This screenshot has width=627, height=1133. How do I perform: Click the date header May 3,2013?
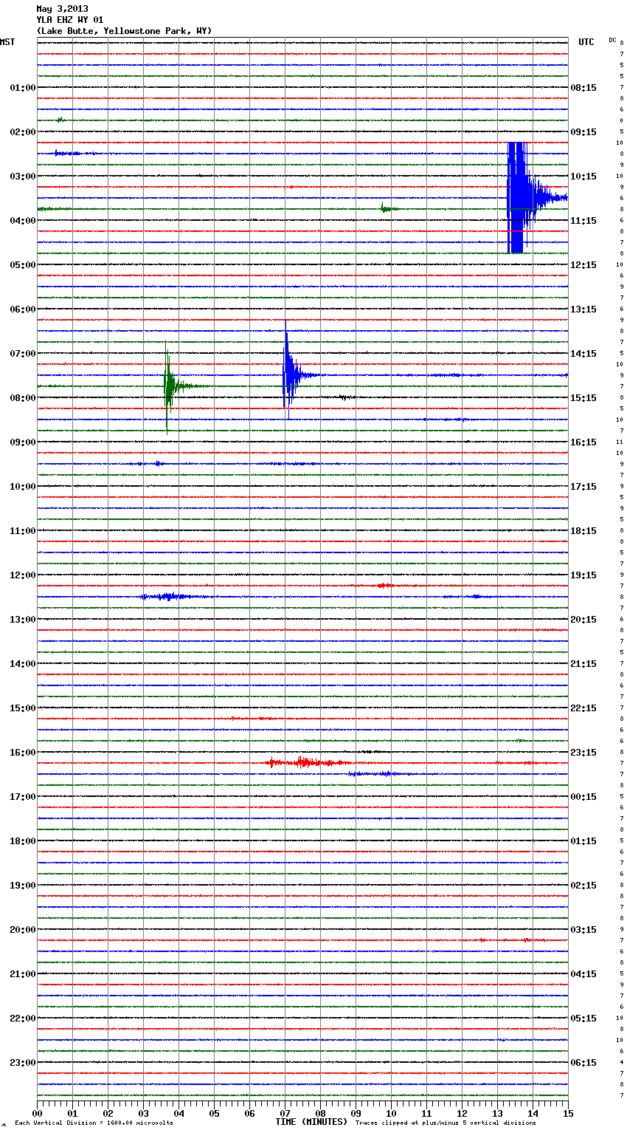tap(62, 9)
